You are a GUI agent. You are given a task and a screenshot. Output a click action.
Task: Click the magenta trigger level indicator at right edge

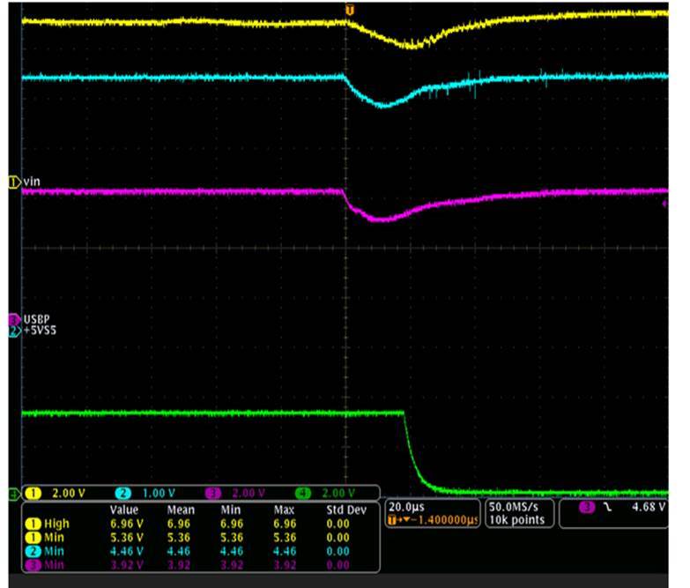click(x=665, y=204)
